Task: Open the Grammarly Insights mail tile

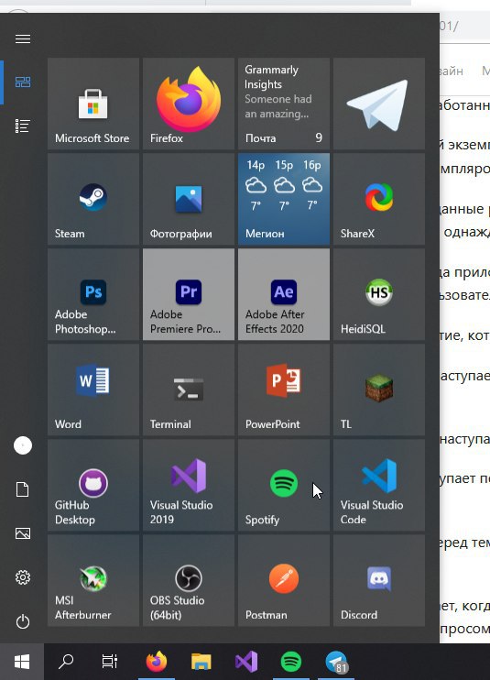Action: pyautogui.click(x=284, y=104)
